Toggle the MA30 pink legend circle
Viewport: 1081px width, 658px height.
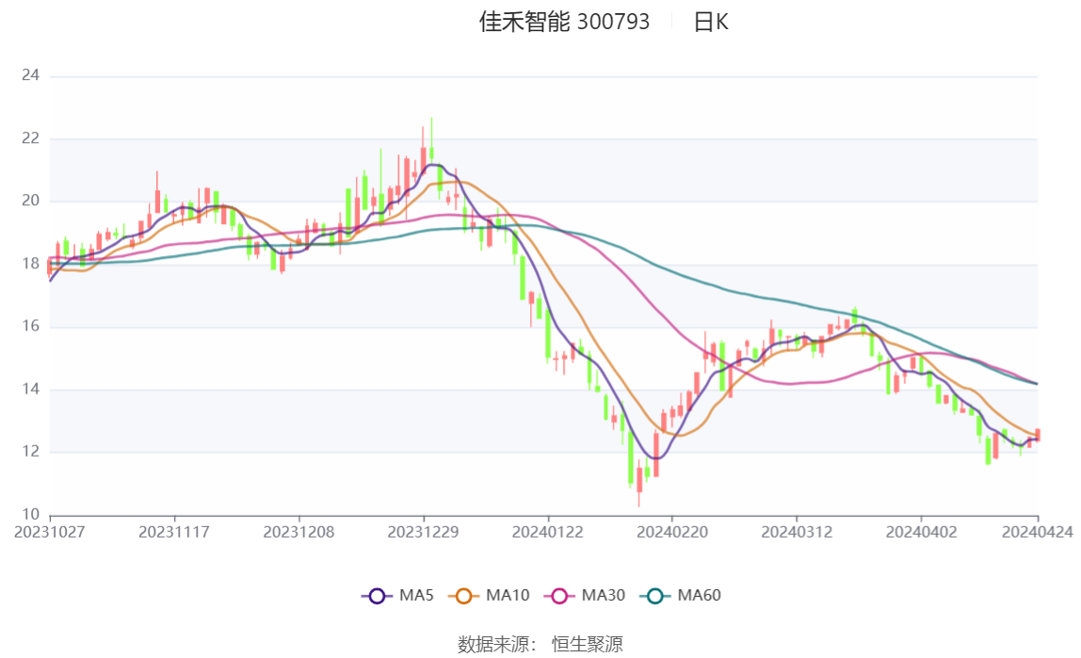coord(559,596)
